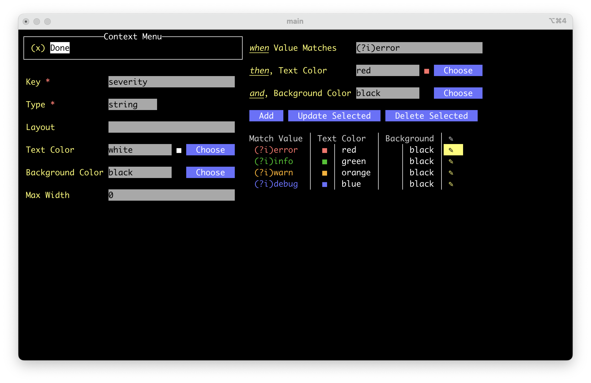Image resolution: width=591 pixels, height=383 pixels.
Task: Click the pencil edit icon for (?i)info row
Action: point(451,161)
